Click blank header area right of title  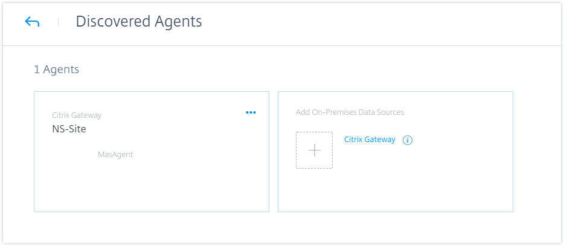click(x=393, y=22)
